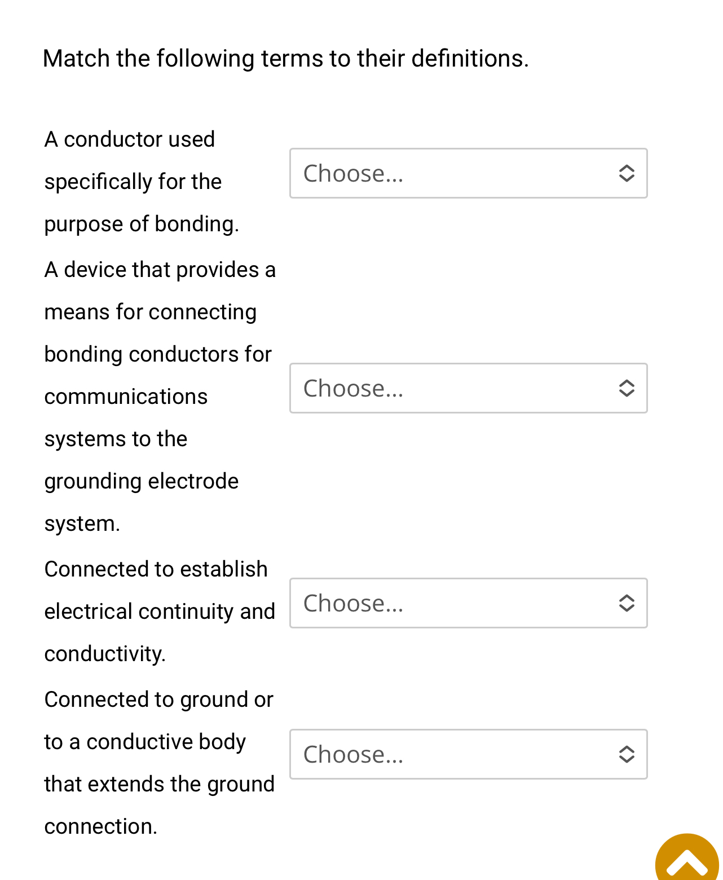Open the dropdown for the ground connection definition
723x880 pixels.
tap(468, 754)
